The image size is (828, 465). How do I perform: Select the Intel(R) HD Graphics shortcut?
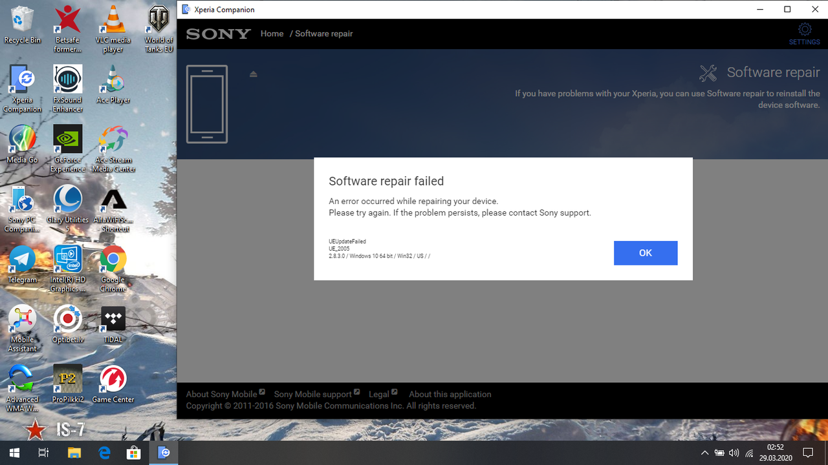pos(68,269)
